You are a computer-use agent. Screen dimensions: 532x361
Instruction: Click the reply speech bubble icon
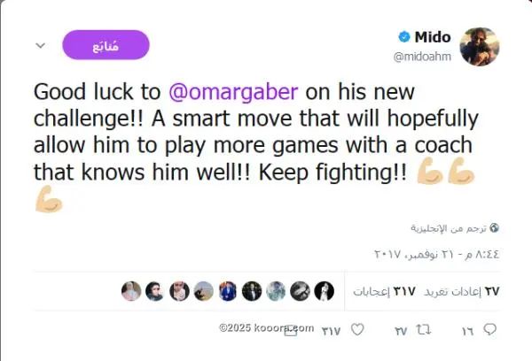(x=490, y=329)
